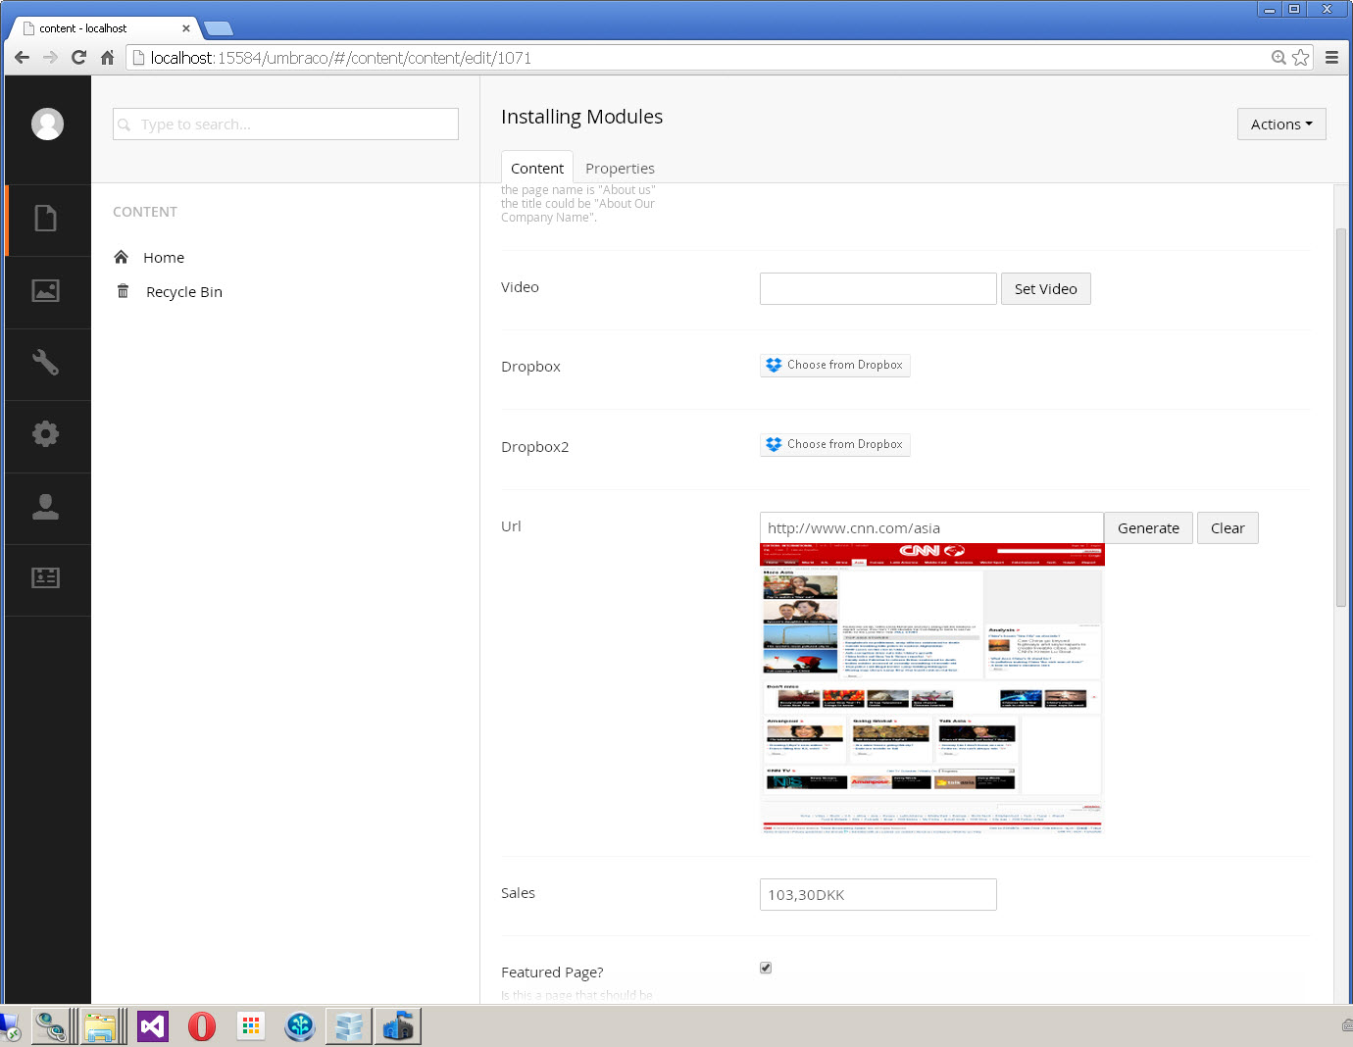This screenshot has height=1047, width=1353.
Task: Select Recycle Bin in the content tree
Action: click(184, 292)
